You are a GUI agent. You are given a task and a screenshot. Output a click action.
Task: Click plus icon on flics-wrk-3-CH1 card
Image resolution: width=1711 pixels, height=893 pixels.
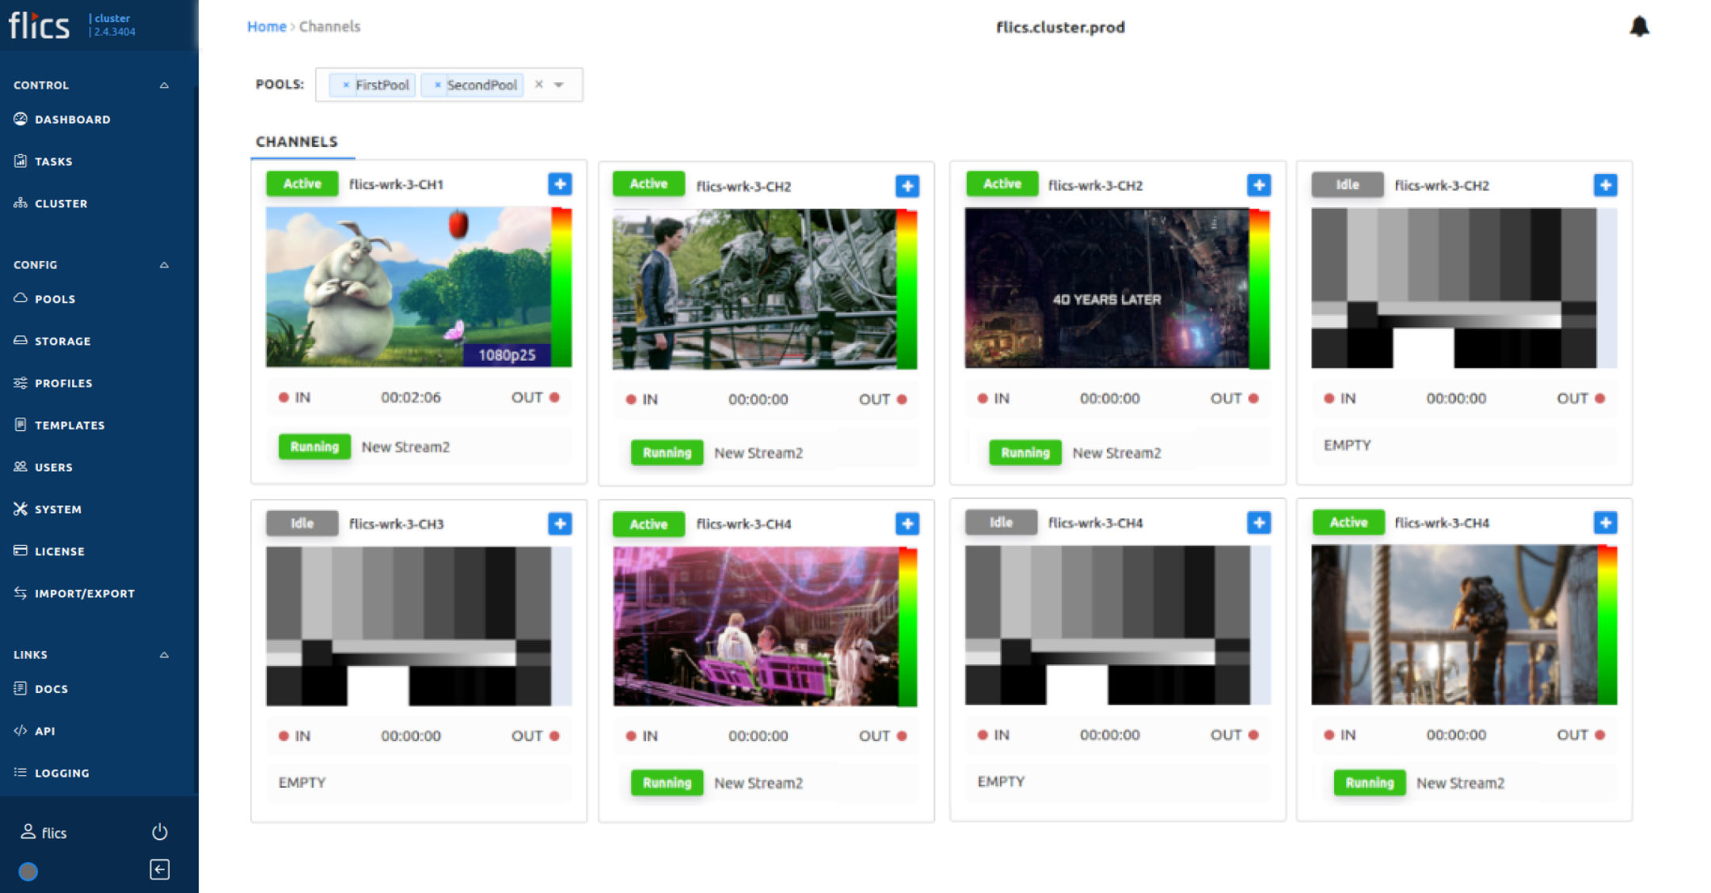coord(560,184)
